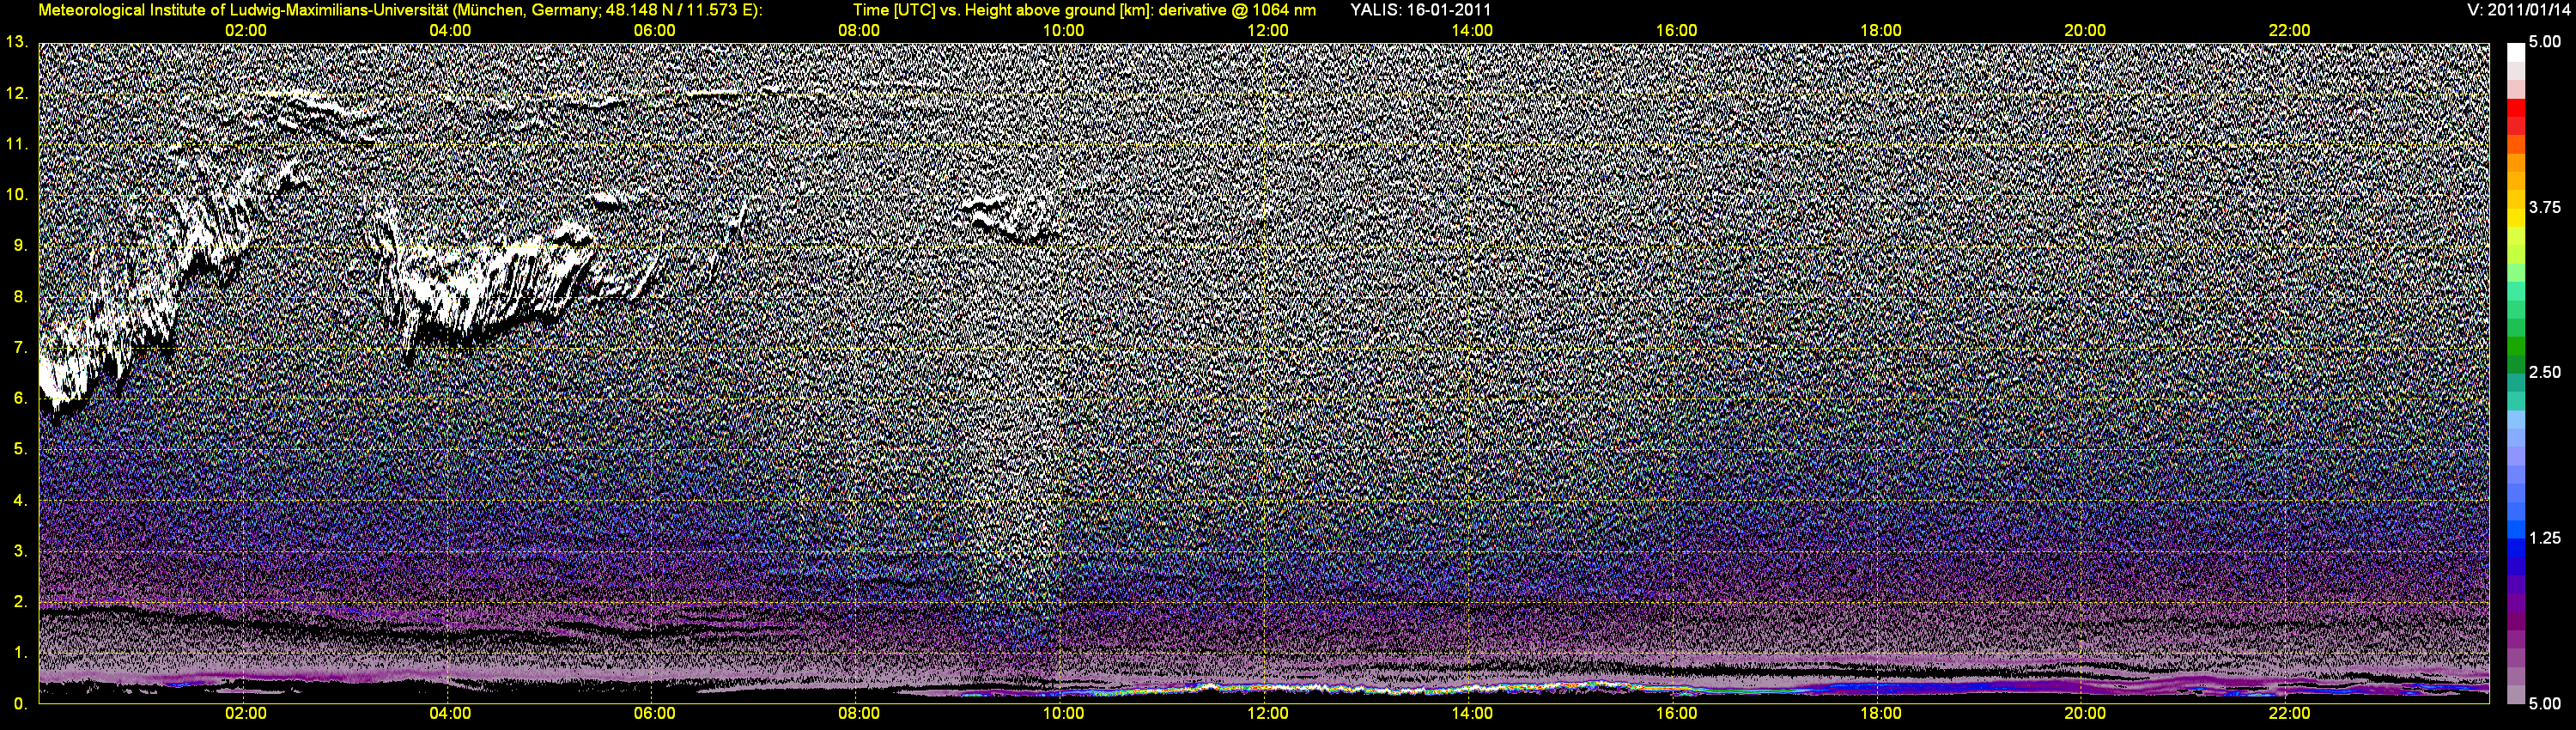This screenshot has width=2576, height=730.
Task: Click the 22:00 label on the top time axis
Action: pyautogui.click(x=2289, y=31)
